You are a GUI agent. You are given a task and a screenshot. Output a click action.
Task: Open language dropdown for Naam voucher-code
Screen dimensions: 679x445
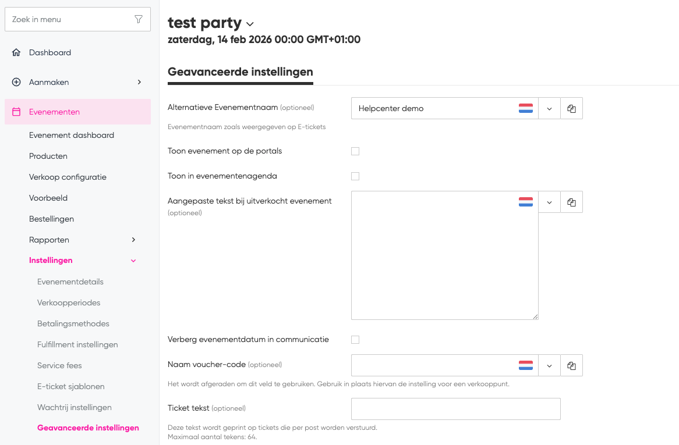(x=549, y=366)
